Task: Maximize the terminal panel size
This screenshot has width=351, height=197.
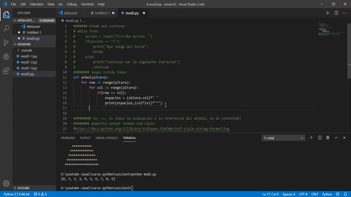Action: coord(336,138)
